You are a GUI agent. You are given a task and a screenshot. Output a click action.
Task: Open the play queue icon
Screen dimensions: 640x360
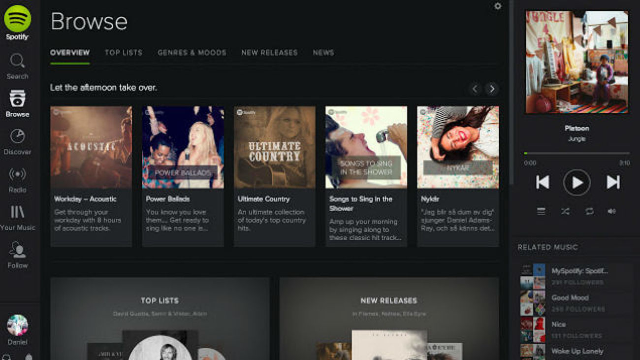pyautogui.click(x=541, y=211)
